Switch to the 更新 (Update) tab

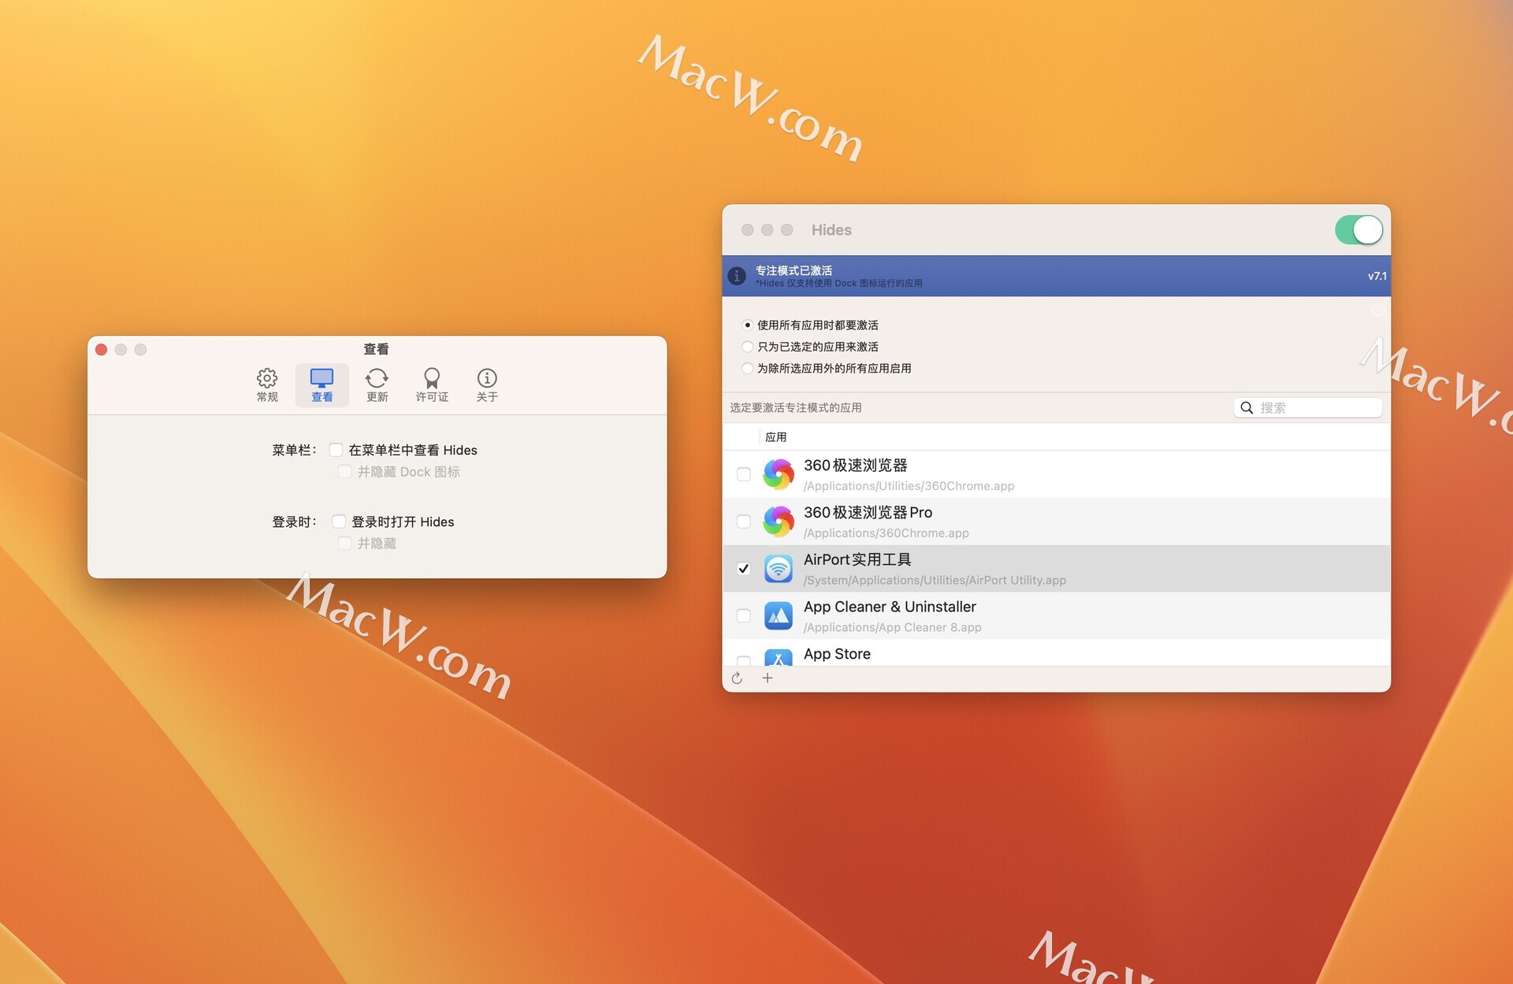coord(377,384)
